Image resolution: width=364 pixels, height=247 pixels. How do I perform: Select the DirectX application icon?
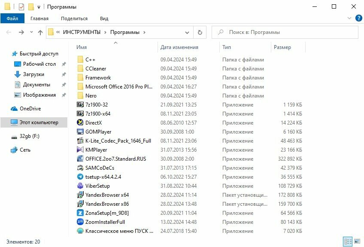pyautogui.click(x=80, y=122)
